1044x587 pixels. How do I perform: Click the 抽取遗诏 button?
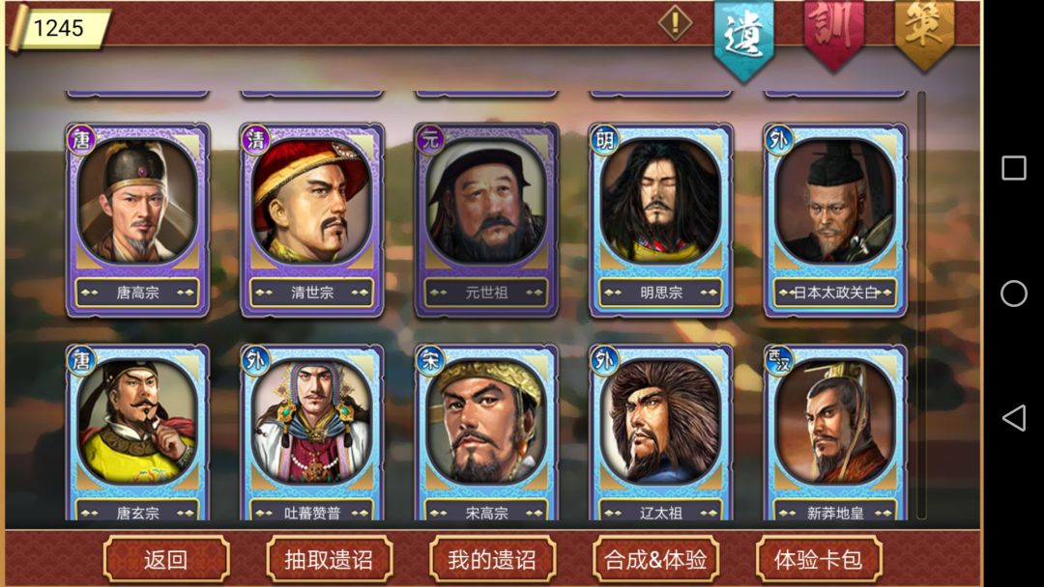[x=330, y=560]
